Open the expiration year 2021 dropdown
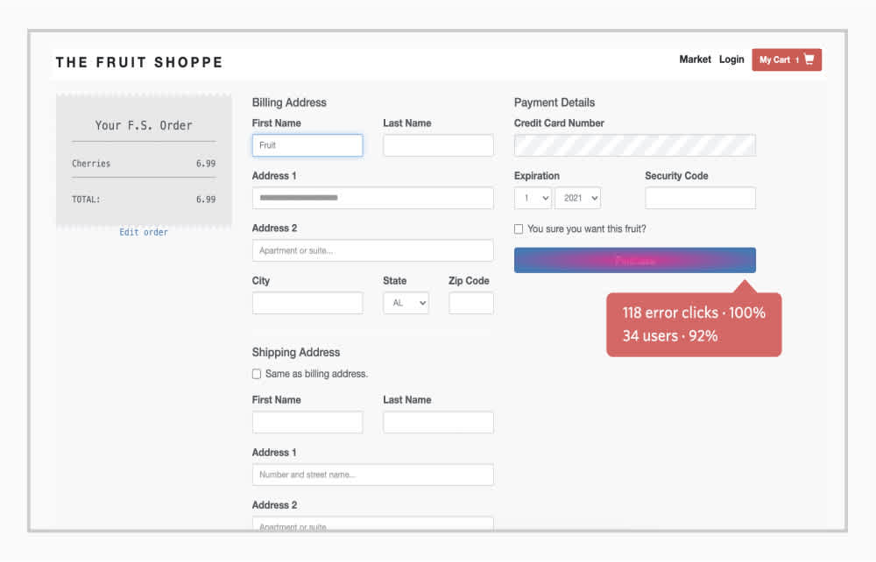876x562 pixels. click(x=577, y=198)
